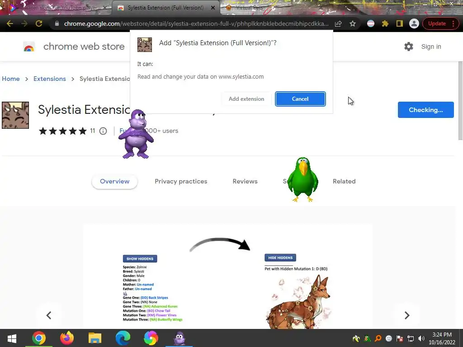Click the red Update button in Chrome toolbar
This screenshot has width=463, height=347.
tap(437, 23)
